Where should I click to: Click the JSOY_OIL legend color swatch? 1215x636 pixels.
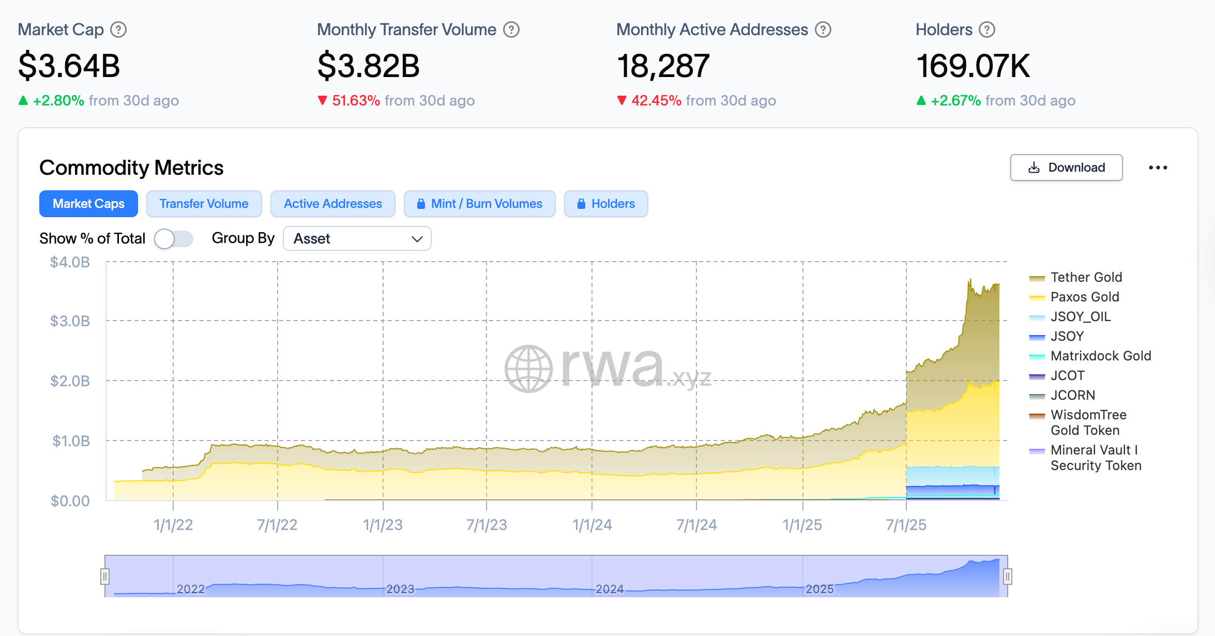pyautogui.click(x=1036, y=316)
